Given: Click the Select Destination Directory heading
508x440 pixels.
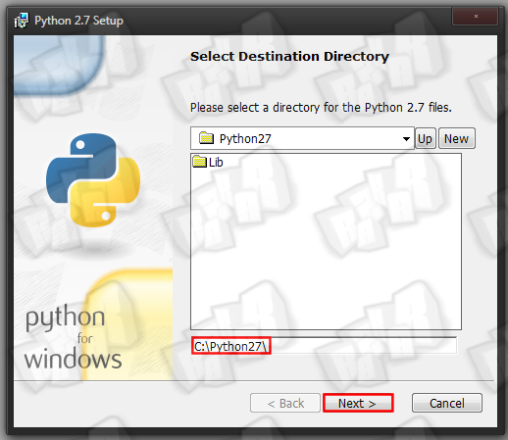Looking at the screenshot, I should [x=289, y=57].
